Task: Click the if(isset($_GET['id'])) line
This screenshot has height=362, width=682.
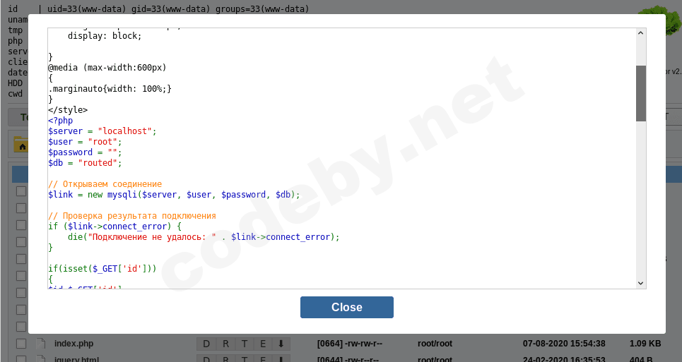Action: click(102, 269)
